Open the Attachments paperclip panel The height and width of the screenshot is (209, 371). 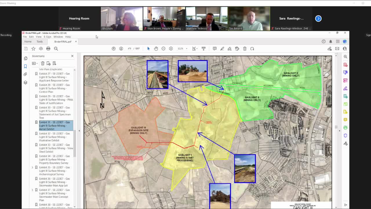(26, 74)
